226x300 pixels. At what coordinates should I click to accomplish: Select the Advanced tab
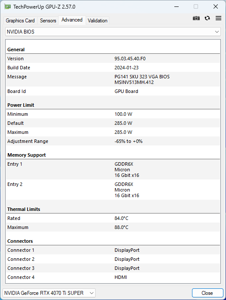pos(72,20)
